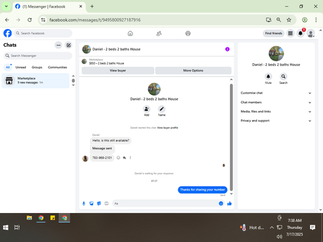Open the account profile menu
The image size is (323, 242).
coord(311,34)
